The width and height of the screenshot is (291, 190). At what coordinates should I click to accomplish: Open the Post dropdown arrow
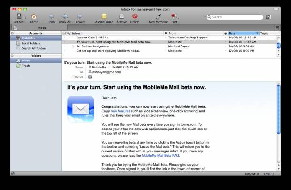coord(178,18)
